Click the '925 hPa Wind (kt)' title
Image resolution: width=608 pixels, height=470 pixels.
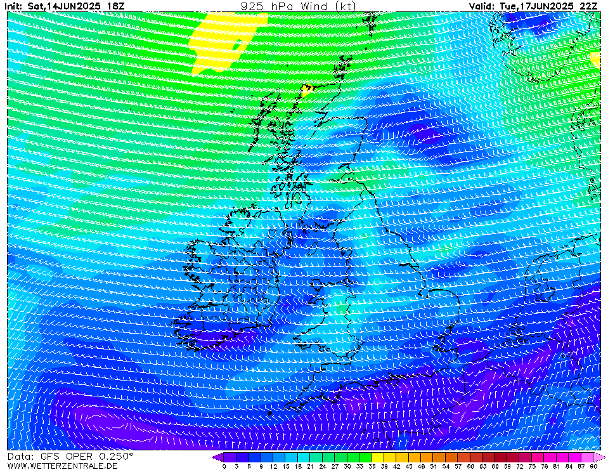pos(298,6)
